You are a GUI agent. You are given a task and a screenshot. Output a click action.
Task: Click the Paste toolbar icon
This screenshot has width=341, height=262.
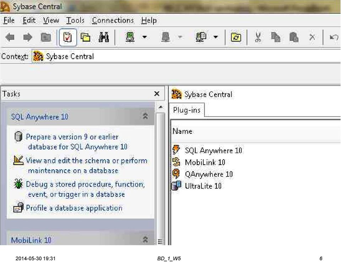pos(294,37)
